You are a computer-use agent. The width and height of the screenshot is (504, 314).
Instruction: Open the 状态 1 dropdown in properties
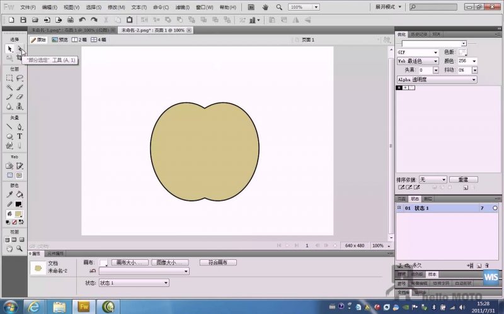click(x=134, y=283)
